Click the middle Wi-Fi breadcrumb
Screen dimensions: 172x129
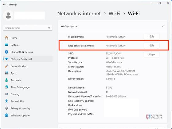click(114, 13)
